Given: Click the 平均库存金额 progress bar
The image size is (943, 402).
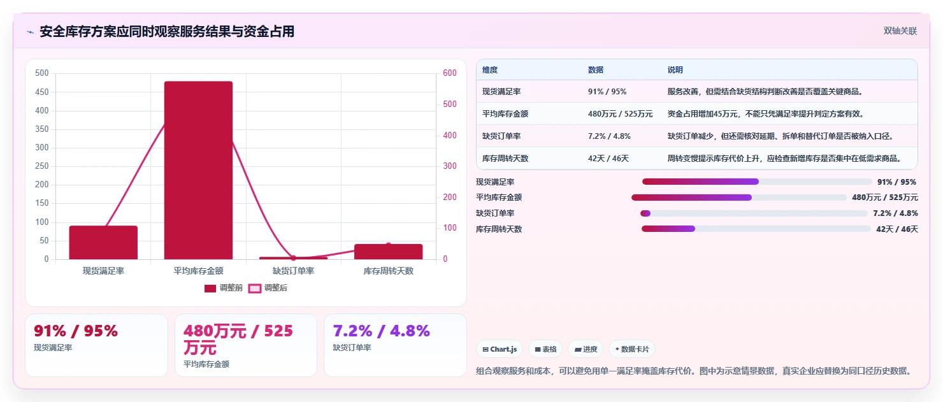Looking at the screenshot, I should tap(739, 197).
